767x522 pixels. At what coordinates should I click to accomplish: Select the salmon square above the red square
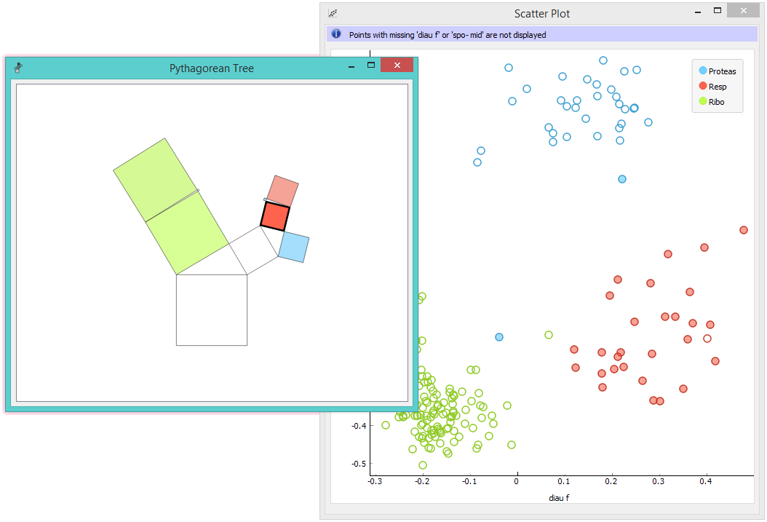click(x=284, y=191)
